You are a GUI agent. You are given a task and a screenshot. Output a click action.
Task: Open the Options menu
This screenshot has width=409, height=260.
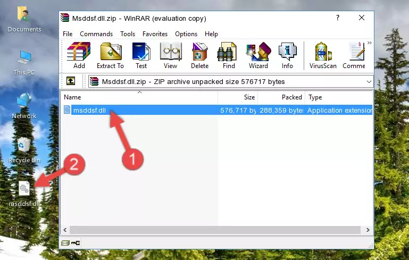pos(186,34)
